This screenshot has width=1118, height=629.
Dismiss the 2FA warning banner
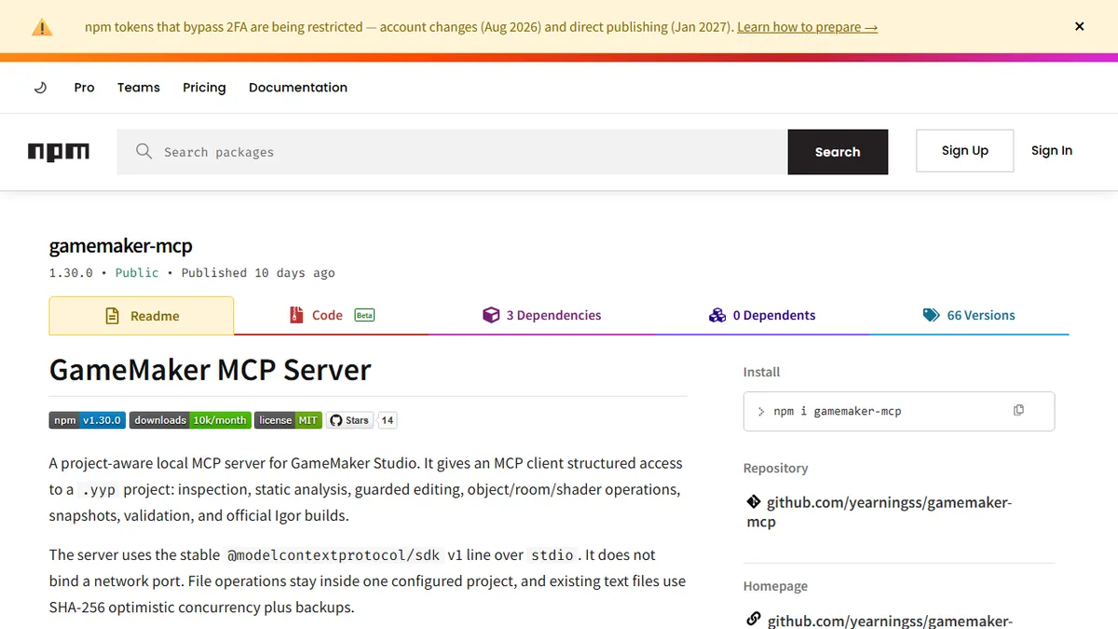[1079, 27]
